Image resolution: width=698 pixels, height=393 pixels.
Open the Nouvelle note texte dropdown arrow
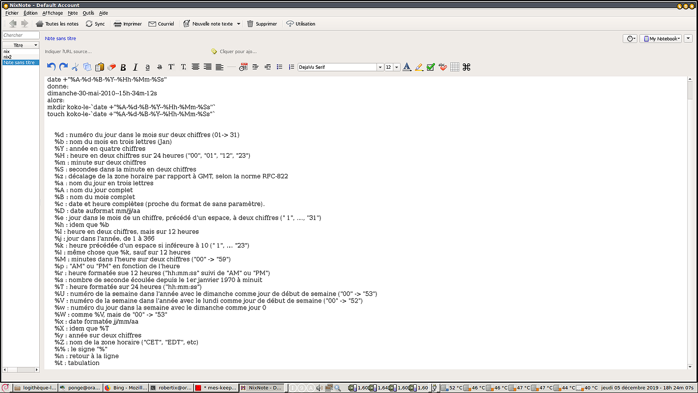click(239, 24)
